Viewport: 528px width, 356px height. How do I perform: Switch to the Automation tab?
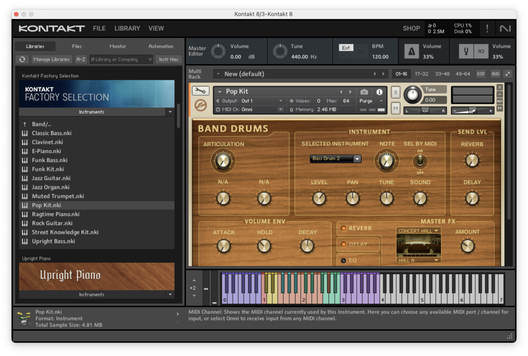(x=161, y=46)
